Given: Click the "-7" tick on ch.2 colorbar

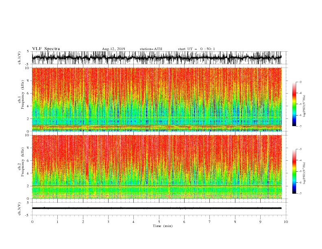Looking at the screenshot, I should click(x=300, y=193).
